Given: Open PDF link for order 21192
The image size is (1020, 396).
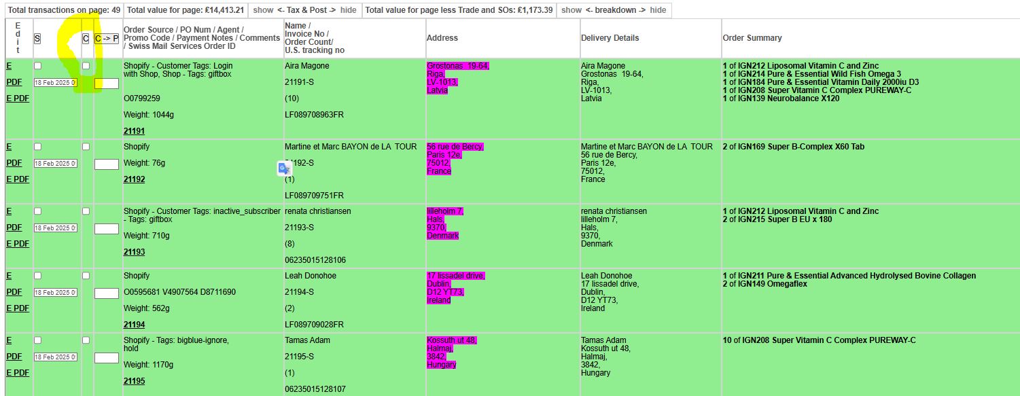Looking at the screenshot, I should (14, 163).
